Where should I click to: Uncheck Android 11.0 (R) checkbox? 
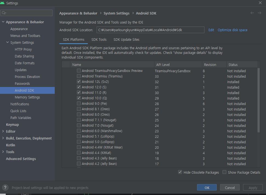(79, 92)
